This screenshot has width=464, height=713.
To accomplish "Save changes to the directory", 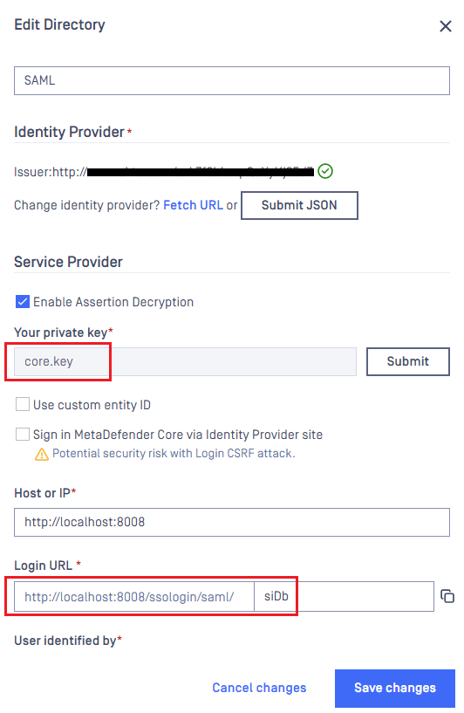I will coord(395,688).
